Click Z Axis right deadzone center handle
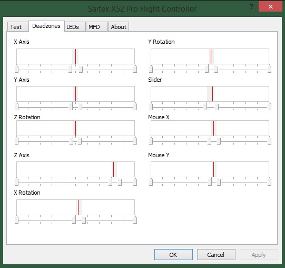This screenshot has width=285, height=268. point(120,181)
